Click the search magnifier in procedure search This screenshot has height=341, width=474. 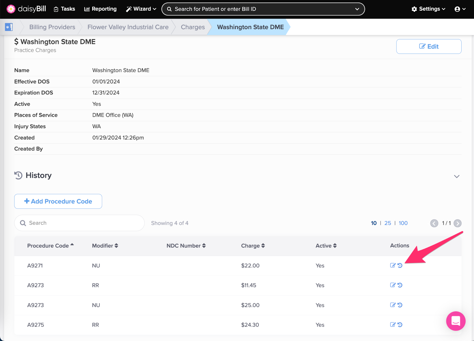(x=23, y=223)
